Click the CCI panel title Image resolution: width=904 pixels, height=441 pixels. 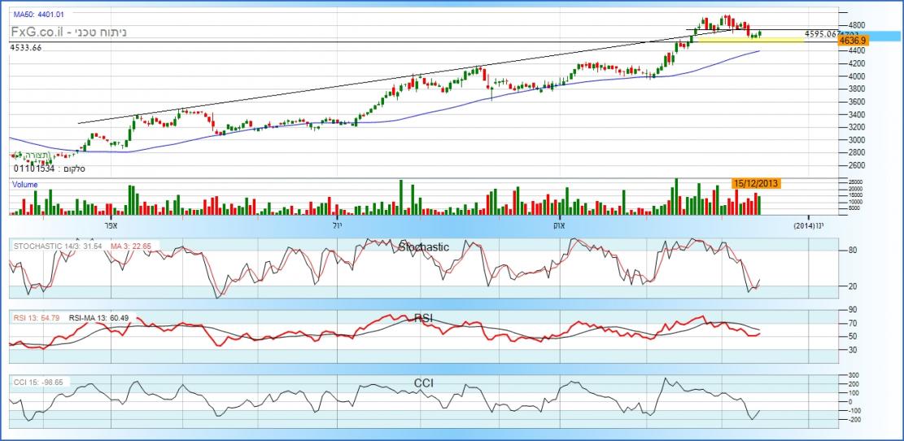click(x=421, y=382)
